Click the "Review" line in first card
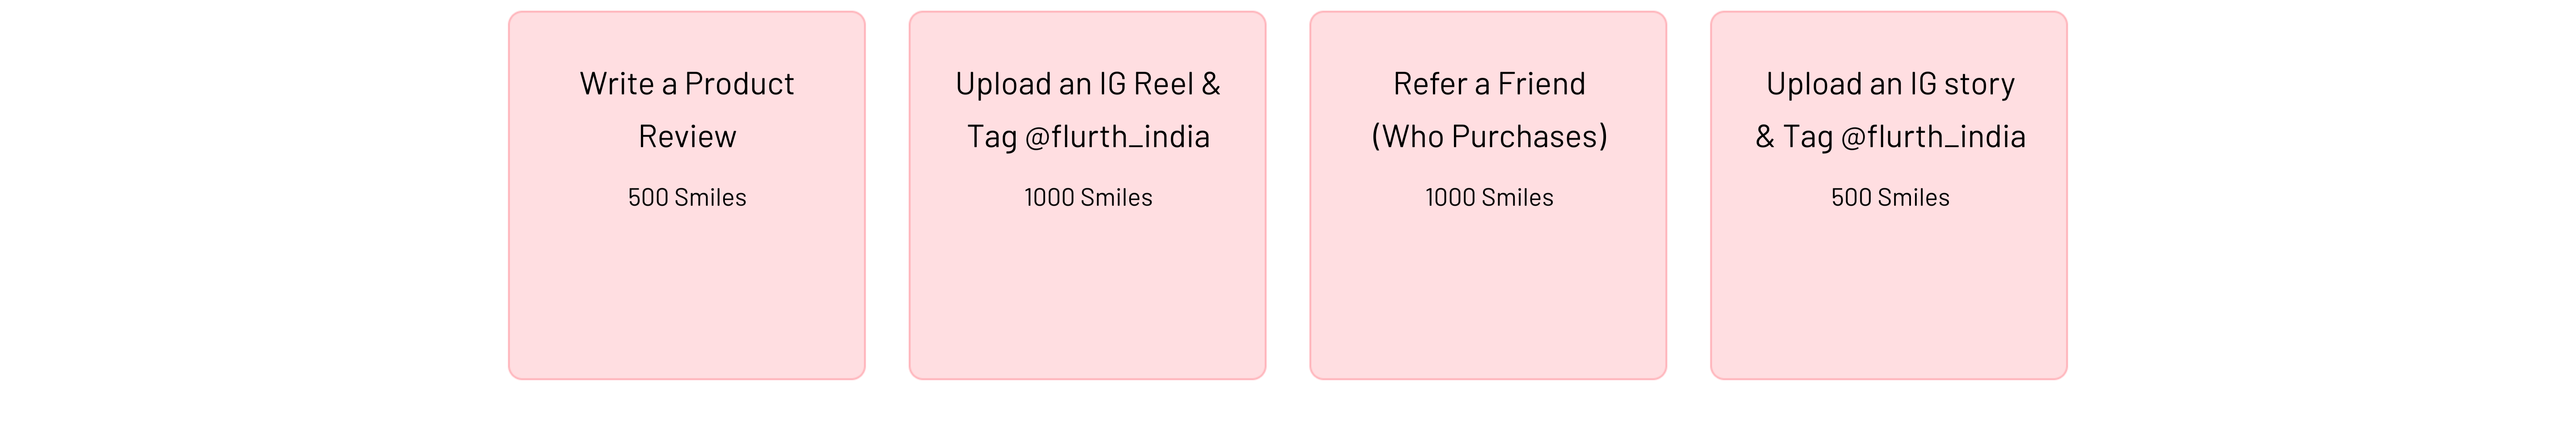This screenshot has height=427, width=2576. (x=687, y=136)
